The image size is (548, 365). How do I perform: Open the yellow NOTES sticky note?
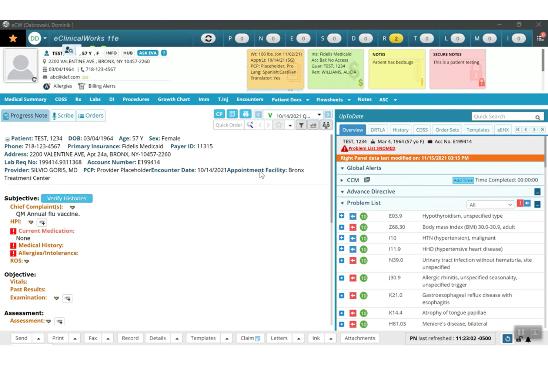pos(397,69)
